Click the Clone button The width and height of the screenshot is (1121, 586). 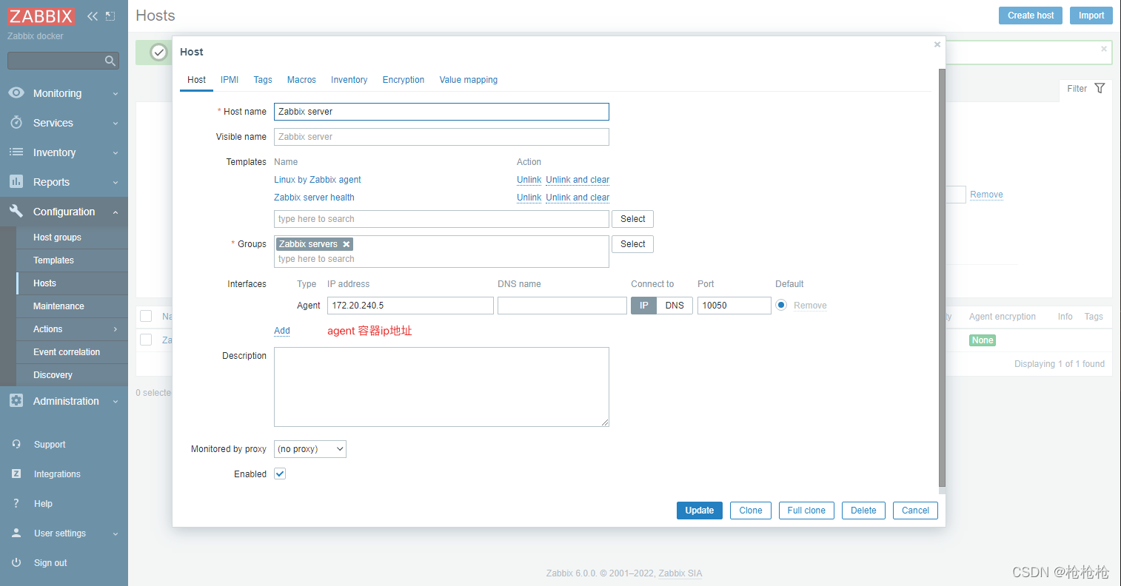point(751,511)
